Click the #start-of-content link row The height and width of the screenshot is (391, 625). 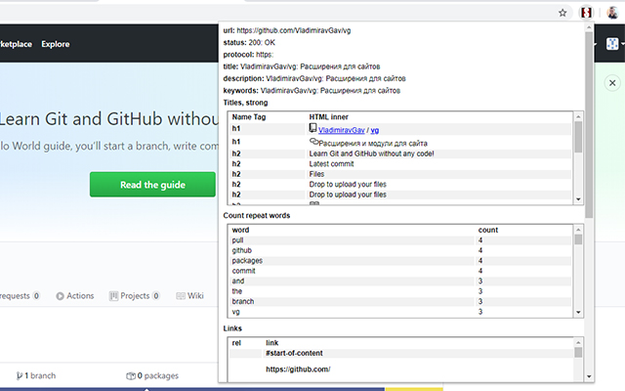[x=400, y=353]
